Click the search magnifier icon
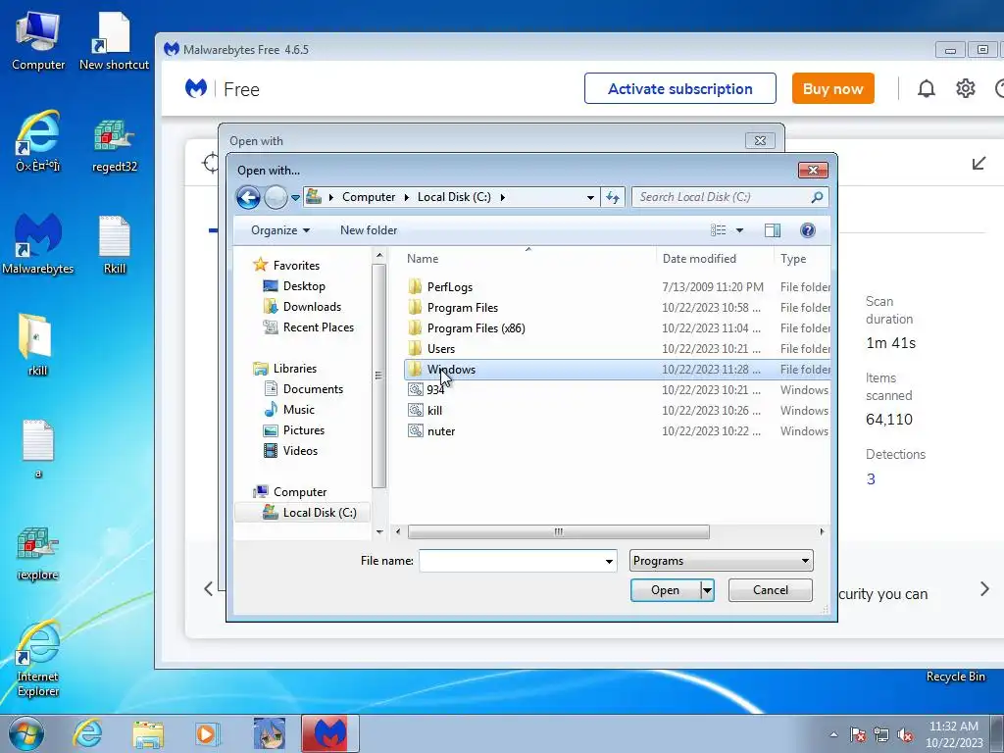 (x=817, y=197)
